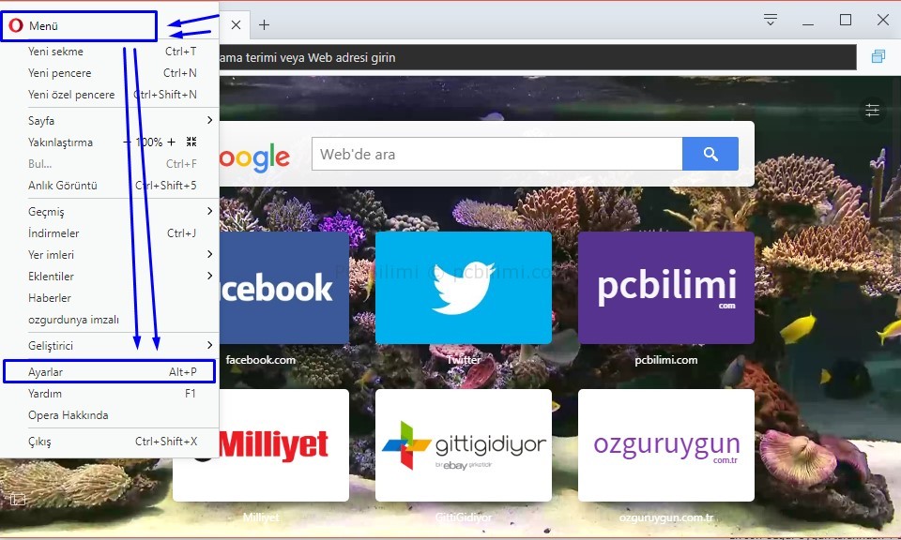901x540 pixels.
Task: Open the tab menu icon in title bar
Action: pyautogui.click(x=771, y=20)
